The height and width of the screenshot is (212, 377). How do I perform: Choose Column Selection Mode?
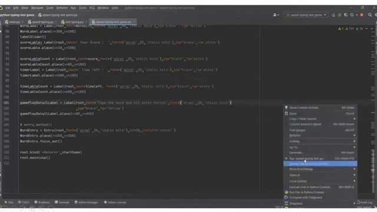[x=320, y=124]
